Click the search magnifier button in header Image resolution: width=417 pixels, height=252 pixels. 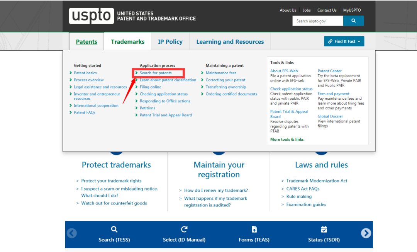353,21
